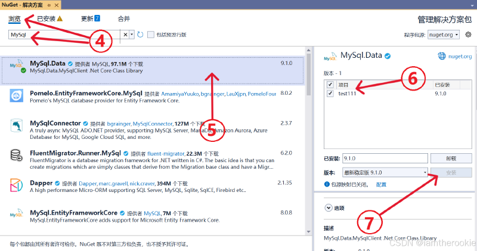
Task: Click verified badge next to MySql.Data in list
Action: click(70, 64)
